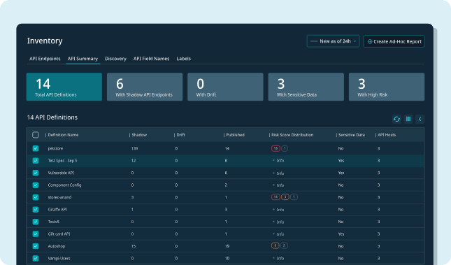Sort by Definition Name column header

[63, 135]
